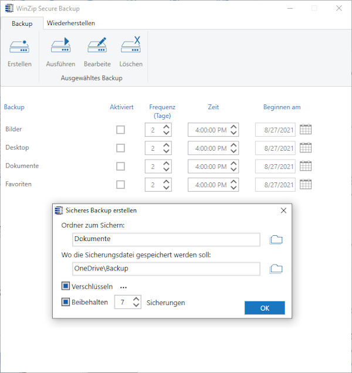Screen dimensions: 352x373
Task: Click the Löschen backup icon
Action: click(x=131, y=45)
